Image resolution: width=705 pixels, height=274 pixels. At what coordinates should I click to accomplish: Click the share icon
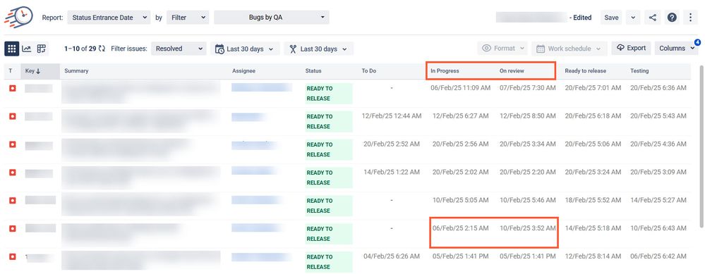(652, 18)
